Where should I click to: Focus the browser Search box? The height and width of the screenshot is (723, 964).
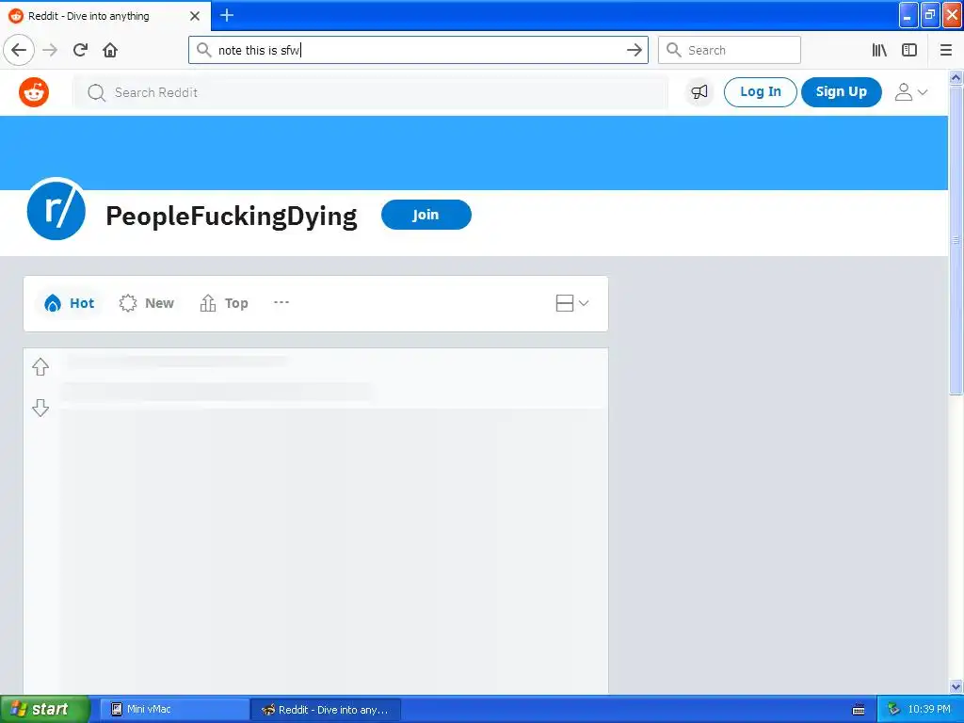730,50
